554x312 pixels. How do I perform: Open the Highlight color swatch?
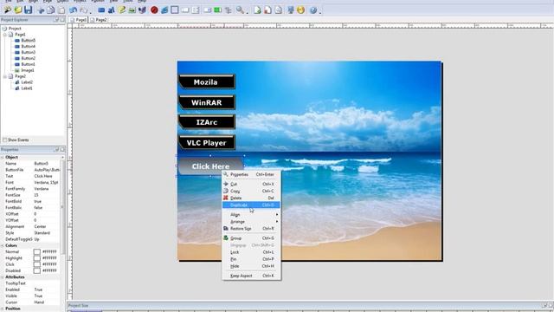click(36, 258)
